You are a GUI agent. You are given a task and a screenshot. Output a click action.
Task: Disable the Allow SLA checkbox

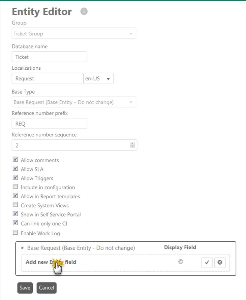click(x=15, y=169)
